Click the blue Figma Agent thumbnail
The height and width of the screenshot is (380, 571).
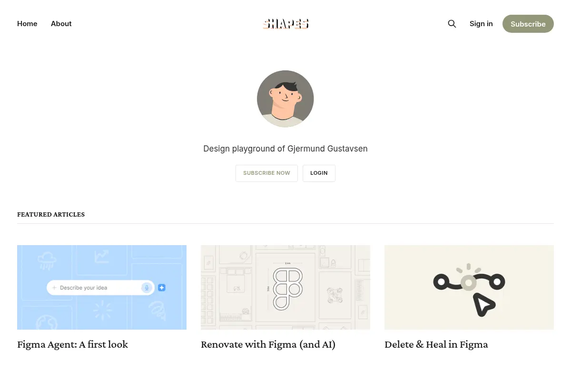coord(102,287)
